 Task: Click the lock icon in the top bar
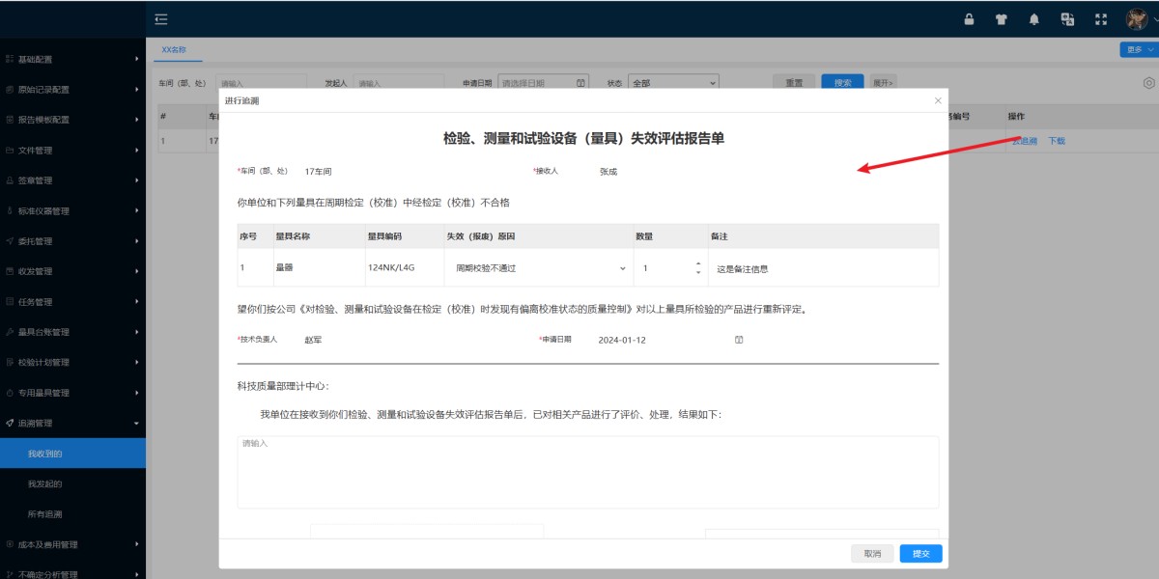point(969,18)
